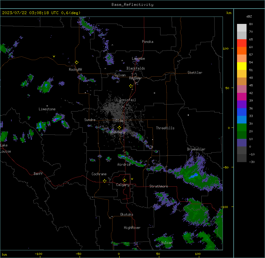Select the blue 36-33 dBZ legend swatch
This screenshot has width=265, height=258.
[x=242, y=112]
